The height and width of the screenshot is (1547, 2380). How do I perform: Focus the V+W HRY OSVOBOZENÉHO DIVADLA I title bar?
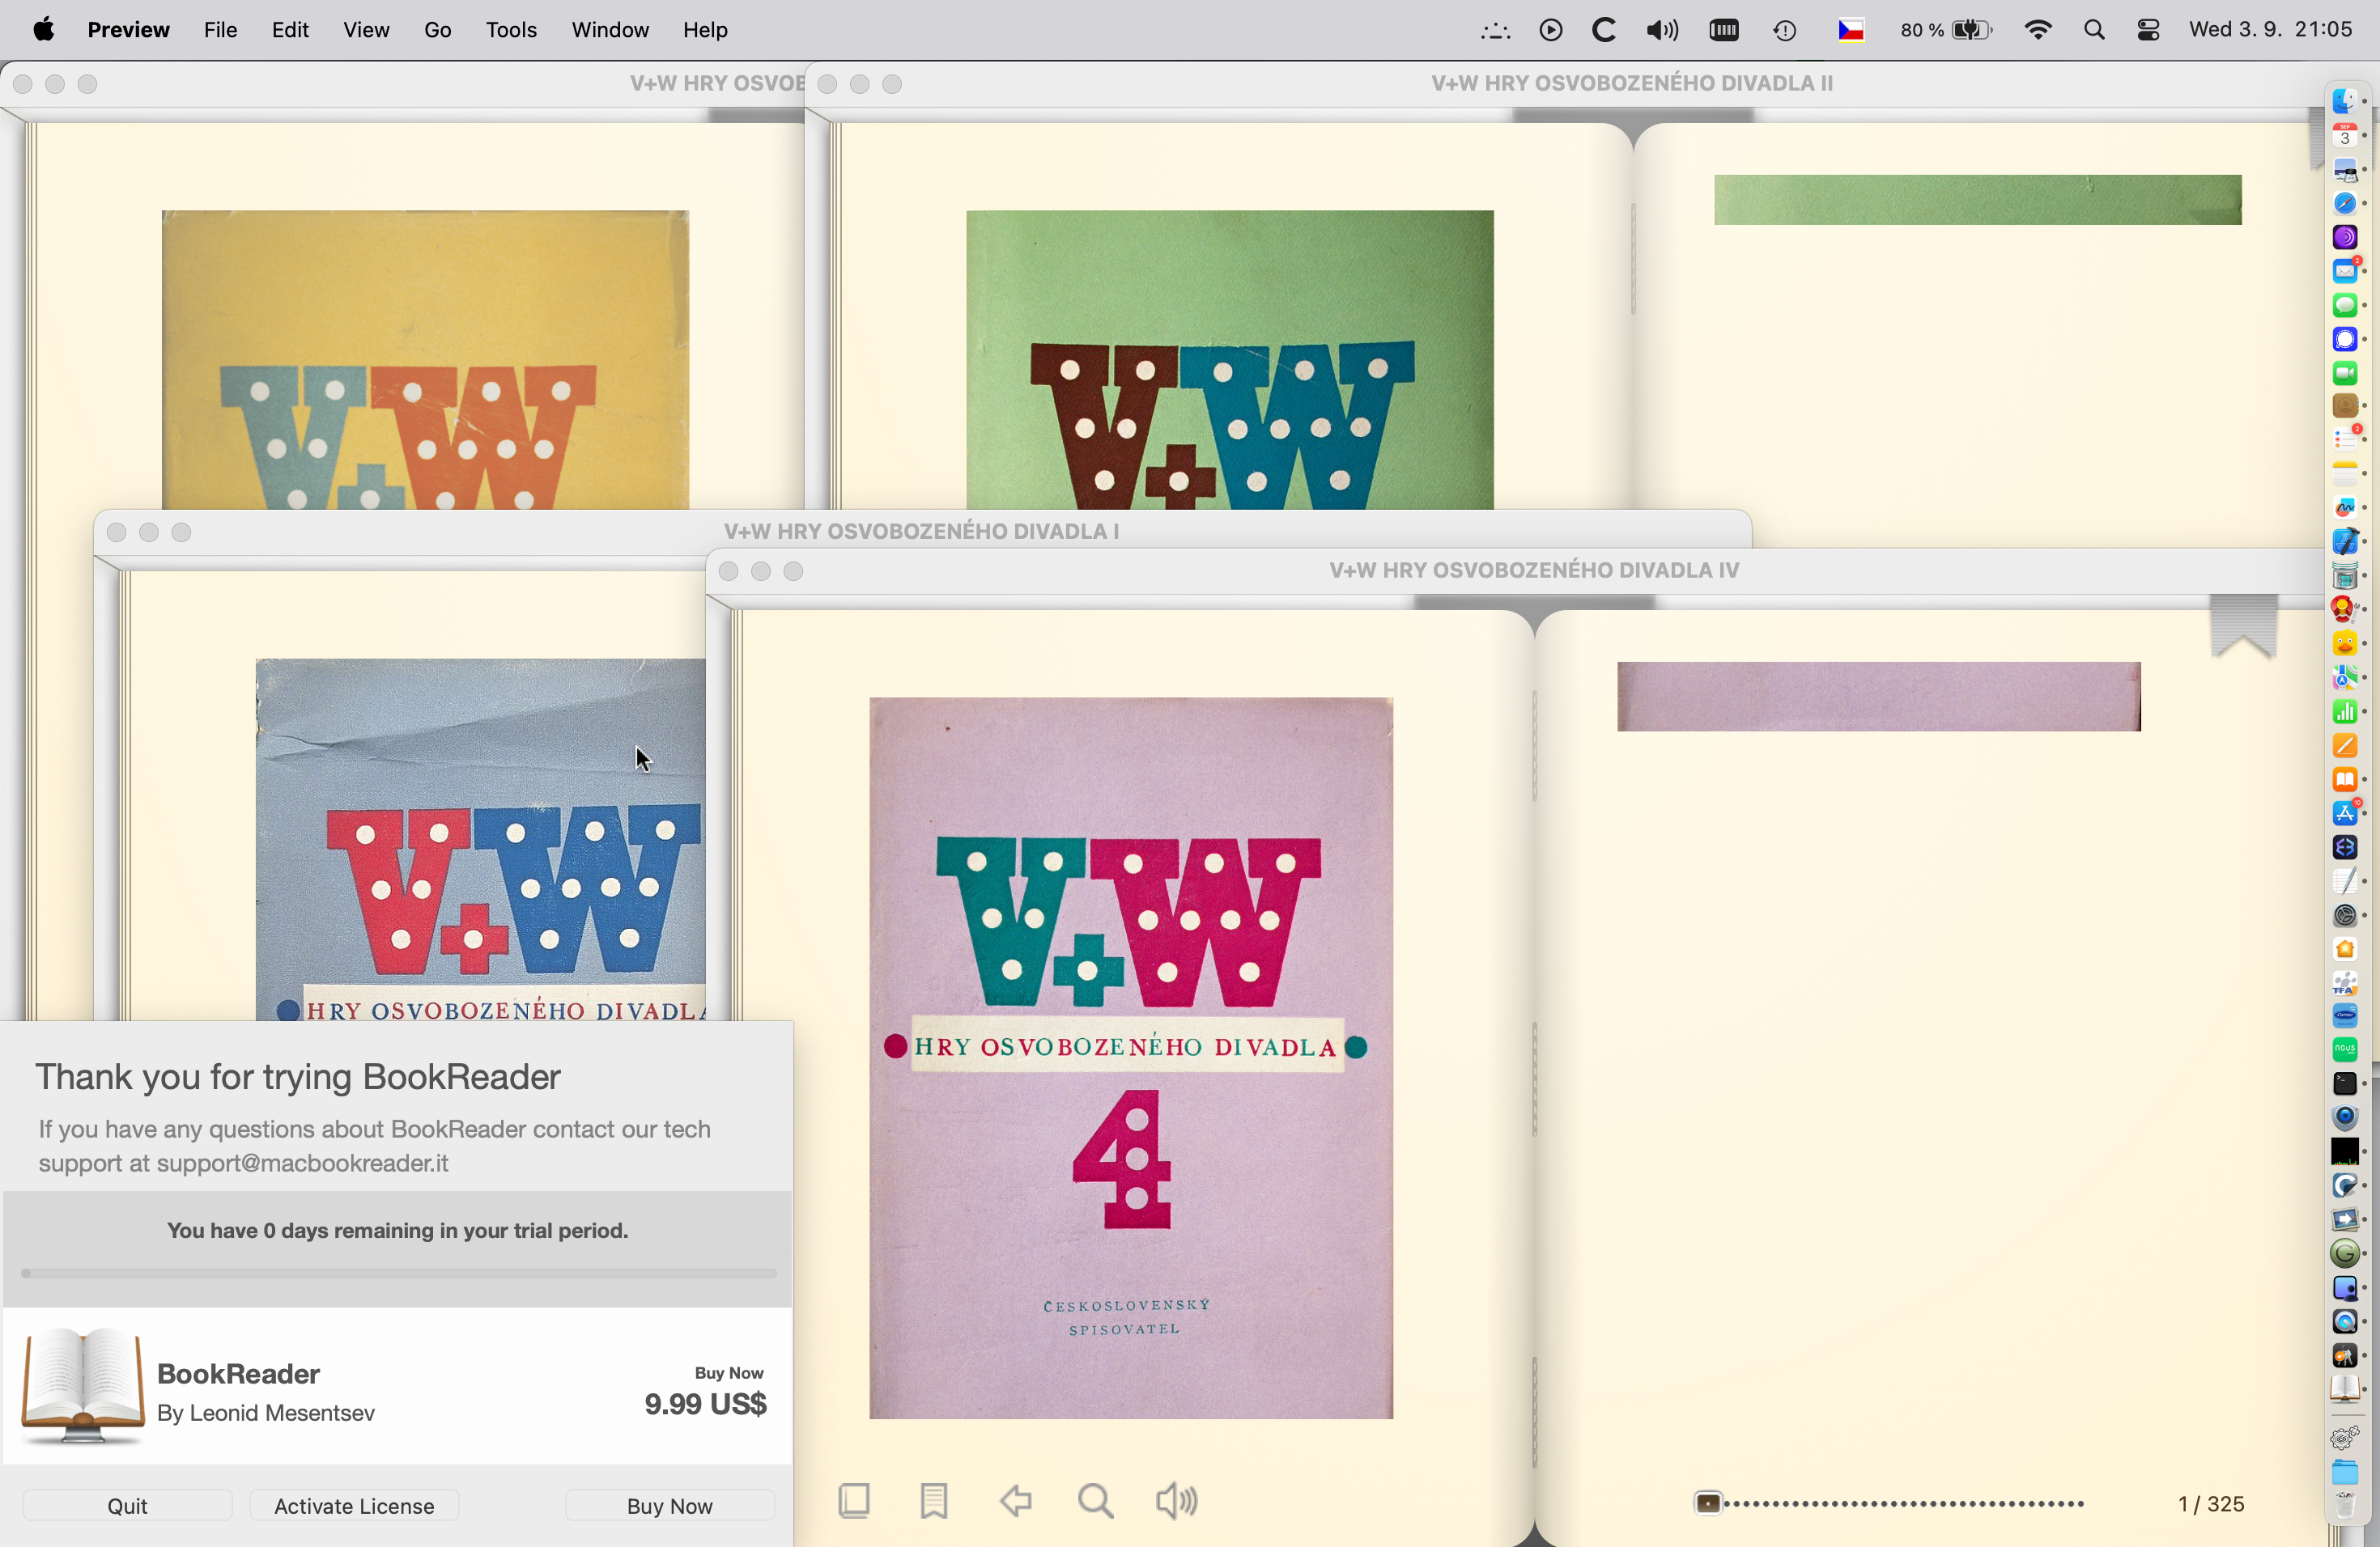[921, 532]
